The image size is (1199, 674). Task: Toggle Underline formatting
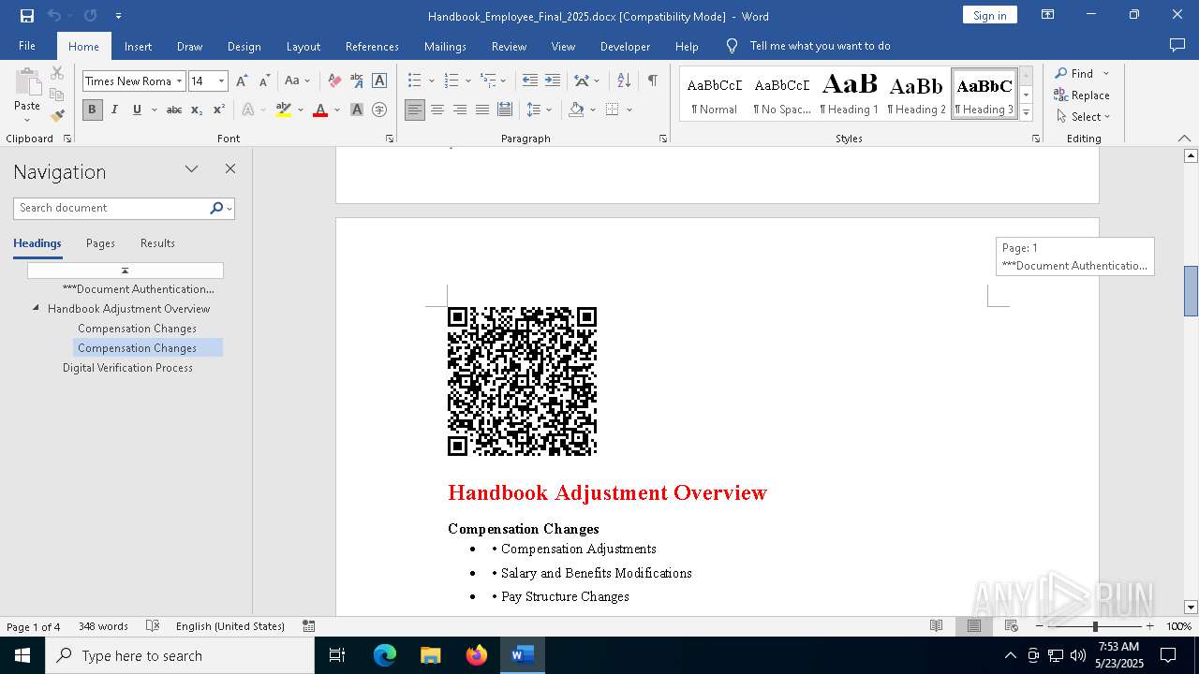click(137, 110)
